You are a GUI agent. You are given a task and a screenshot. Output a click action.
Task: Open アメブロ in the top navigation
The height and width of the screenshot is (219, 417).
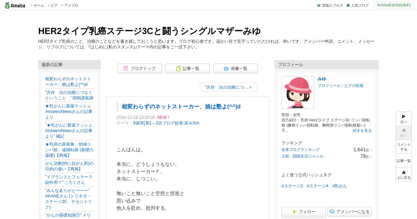tap(71, 6)
